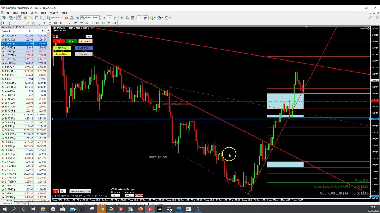The width and height of the screenshot is (380, 213).
Task: Open the Navigator panel icon
Action: click(31, 18)
